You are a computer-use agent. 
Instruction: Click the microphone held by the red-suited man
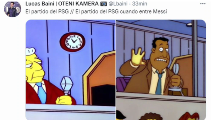[67, 85]
